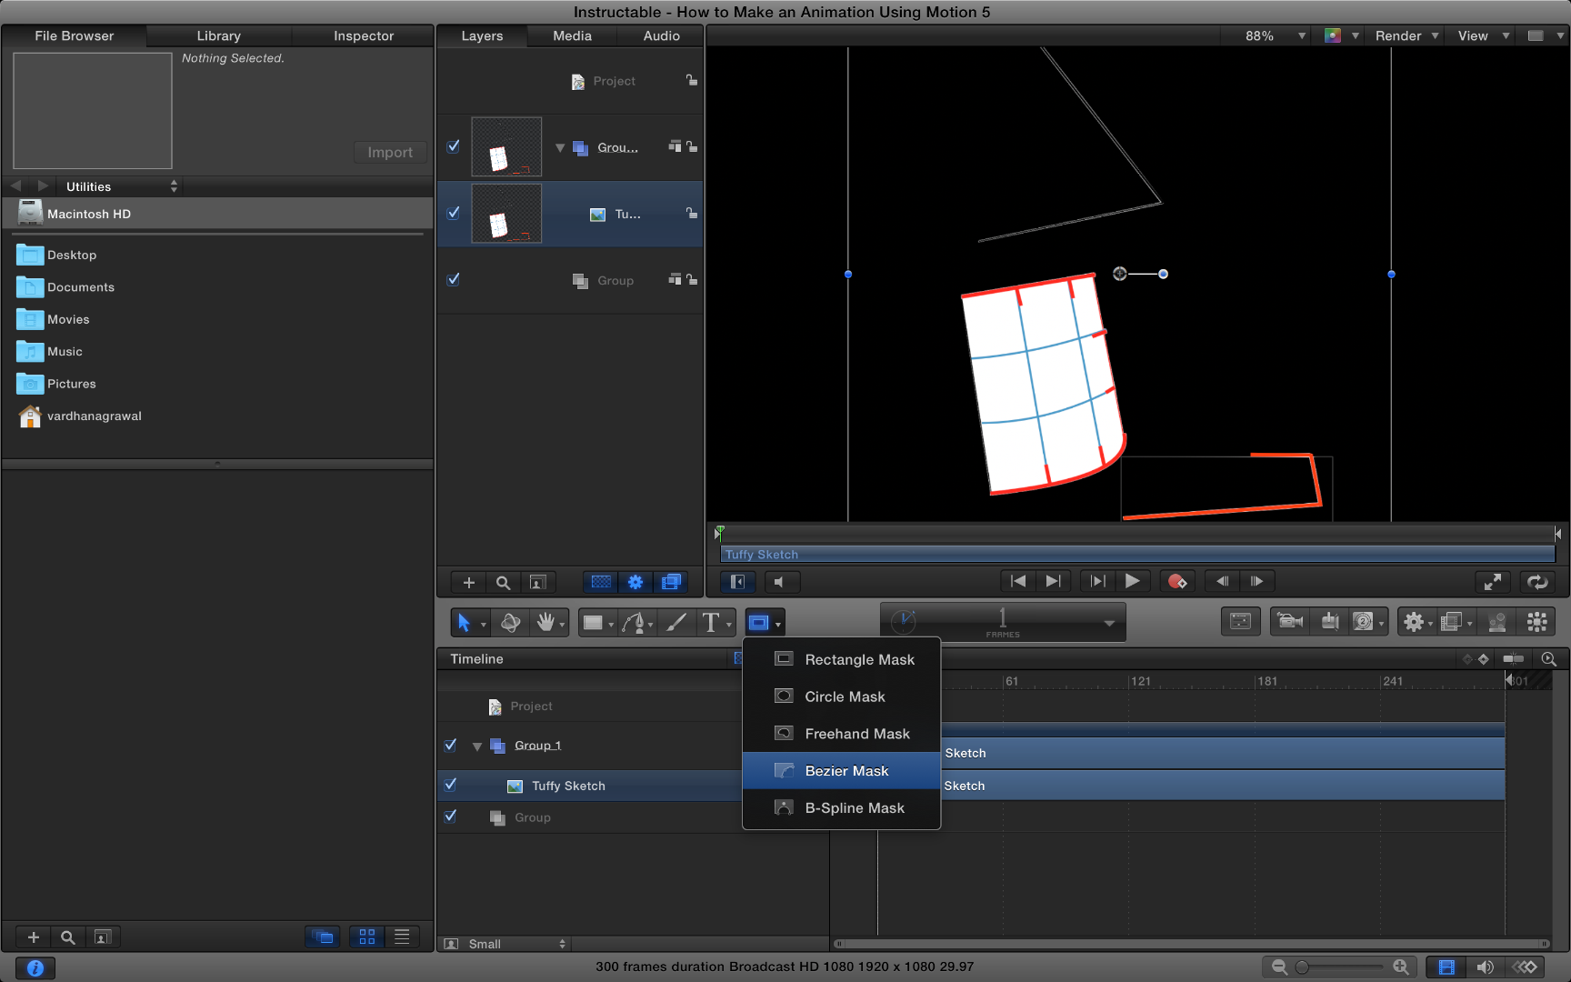
Task: Choose Bezier Mask from menu
Action: tap(842, 771)
